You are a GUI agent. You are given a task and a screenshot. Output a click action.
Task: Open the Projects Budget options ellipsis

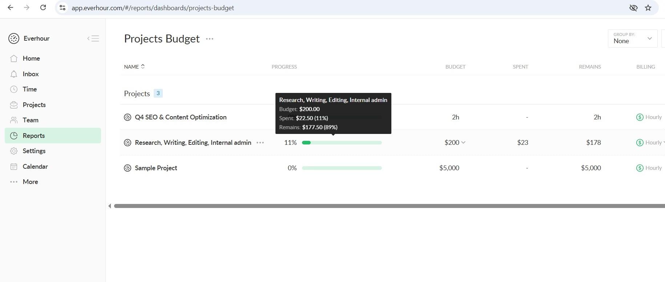(x=210, y=39)
